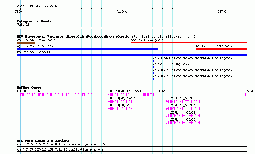Click the MLXIPL|NM_032952 label
Screen dimensions: 255x154
tap(181, 98)
